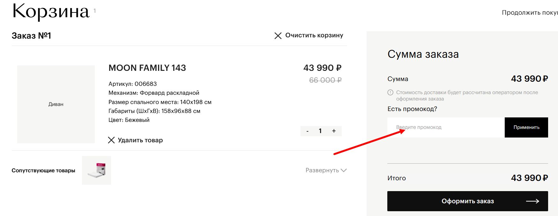Click the Сопутствующие товары heading
558x216 pixels.
click(43, 170)
